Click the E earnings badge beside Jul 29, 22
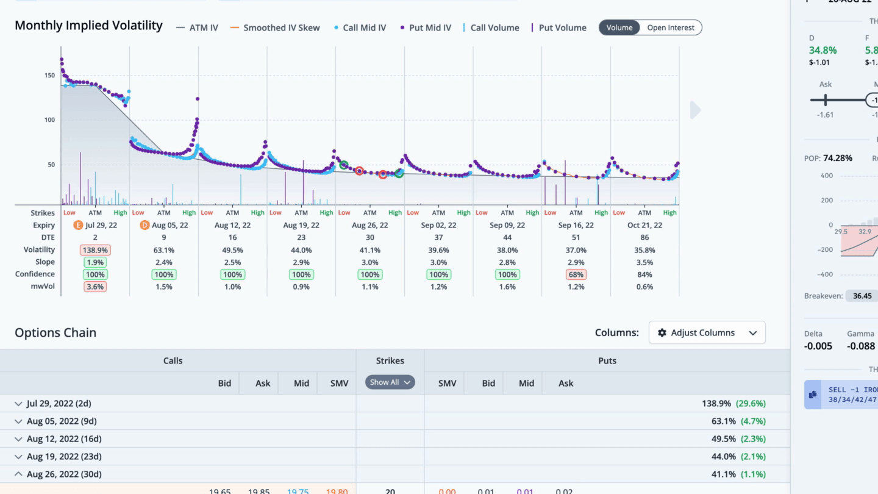This screenshot has width=878, height=494. [78, 225]
